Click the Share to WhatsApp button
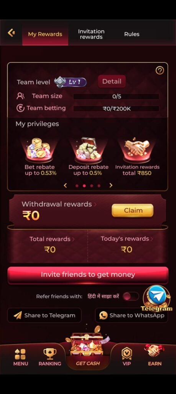 [132, 316]
